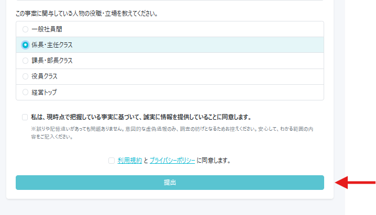
Task: Tick the terms and privacy consent checkbox
Action: (x=112, y=161)
